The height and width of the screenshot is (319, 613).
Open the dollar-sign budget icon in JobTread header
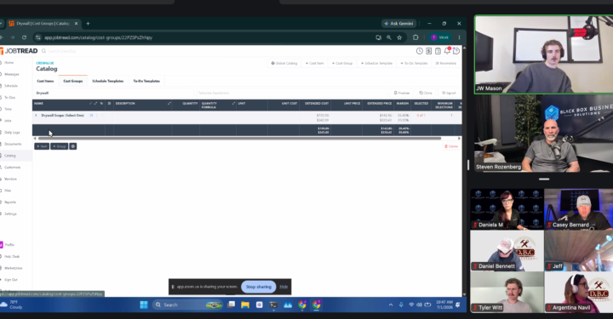[x=429, y=51]
